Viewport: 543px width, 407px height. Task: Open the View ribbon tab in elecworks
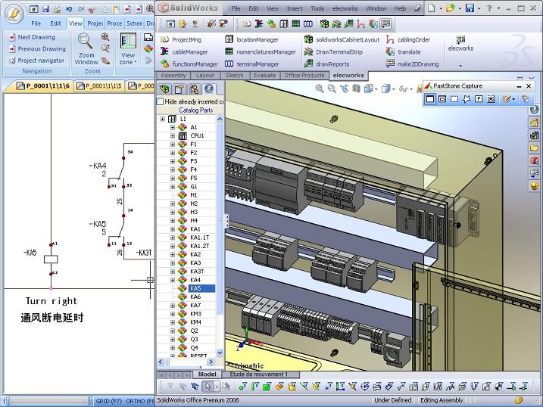pos(75,23)
